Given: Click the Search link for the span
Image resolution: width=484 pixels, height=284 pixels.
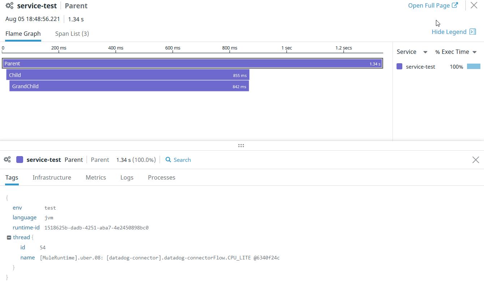Looking at the screenshot, I should coord(178,160).
